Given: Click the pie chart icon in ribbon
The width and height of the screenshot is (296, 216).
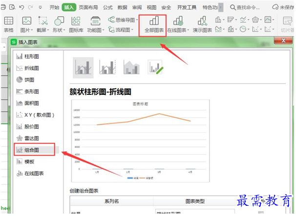Looking at the screenshot, I should click(243, 29).
